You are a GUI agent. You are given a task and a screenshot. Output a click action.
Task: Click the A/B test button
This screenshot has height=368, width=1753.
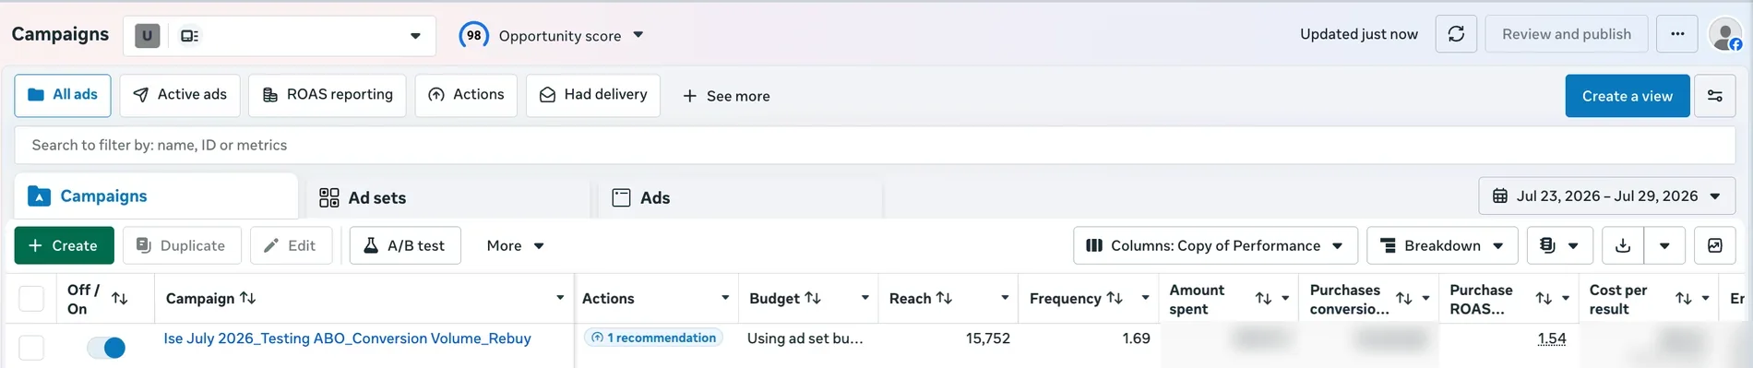pyautogui.click(x=405, y=245)
